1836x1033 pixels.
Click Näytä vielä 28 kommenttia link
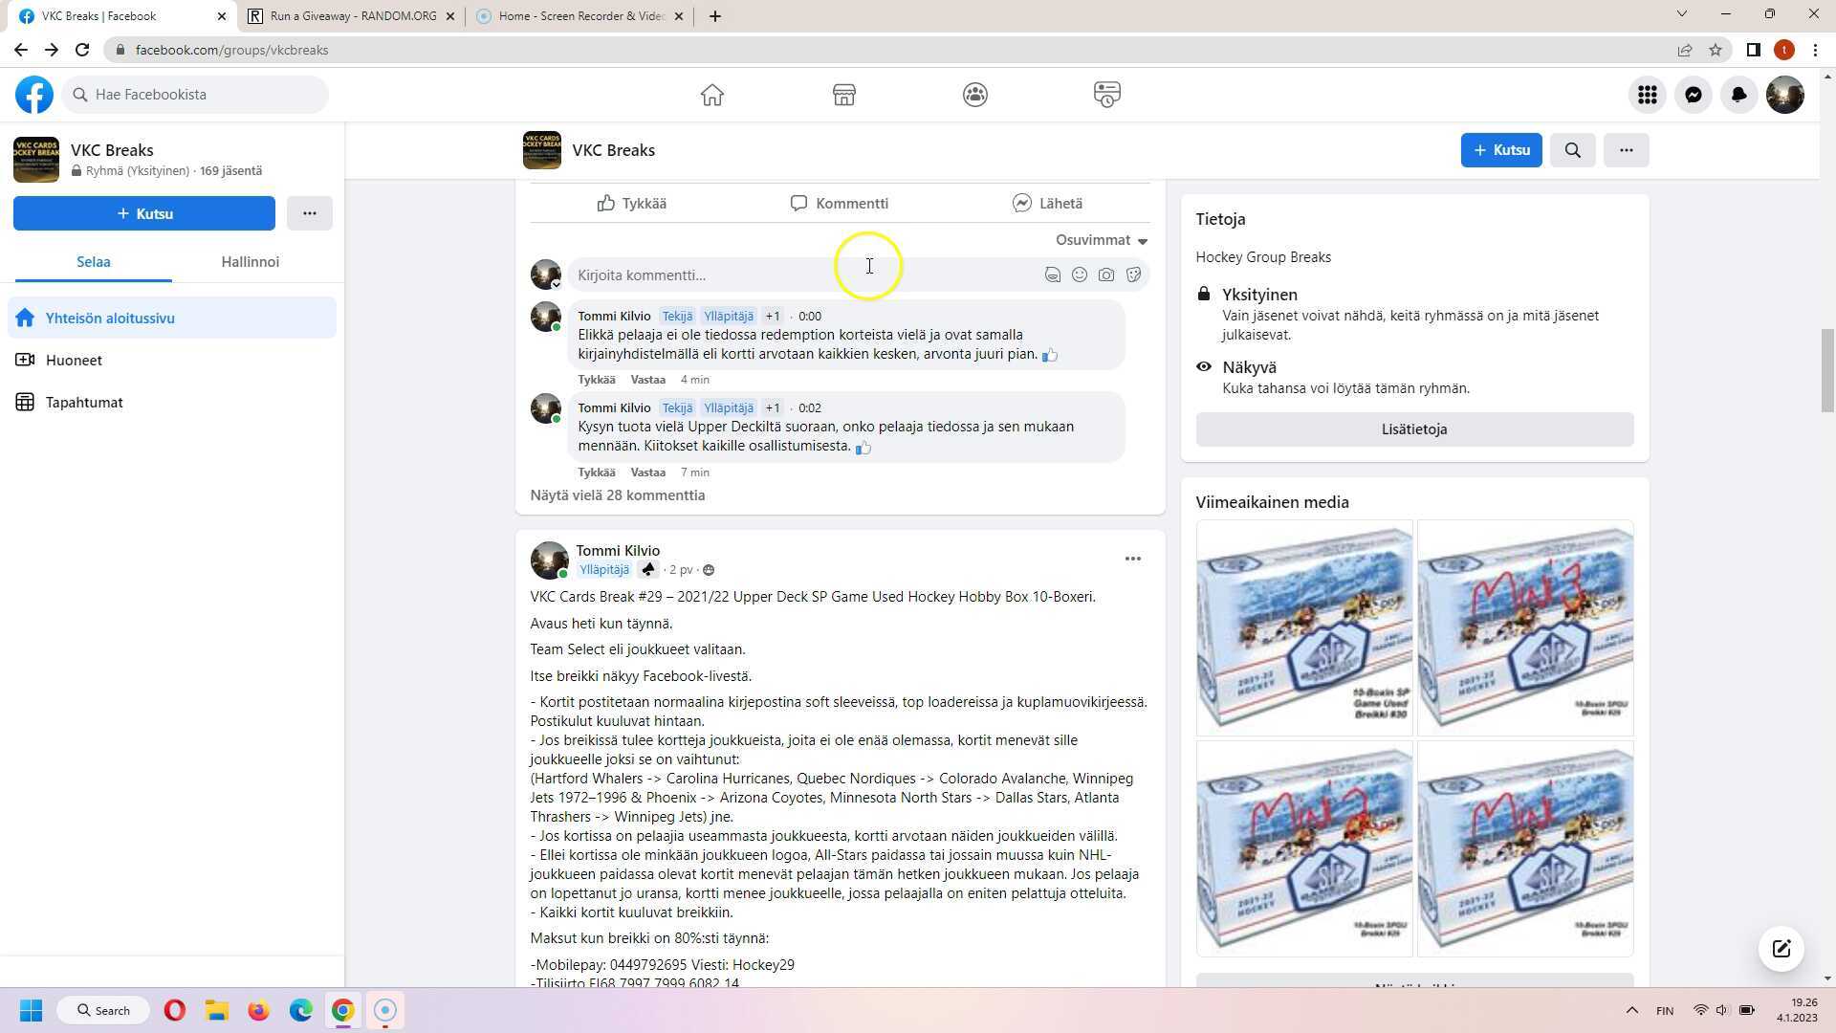[618, 495]
